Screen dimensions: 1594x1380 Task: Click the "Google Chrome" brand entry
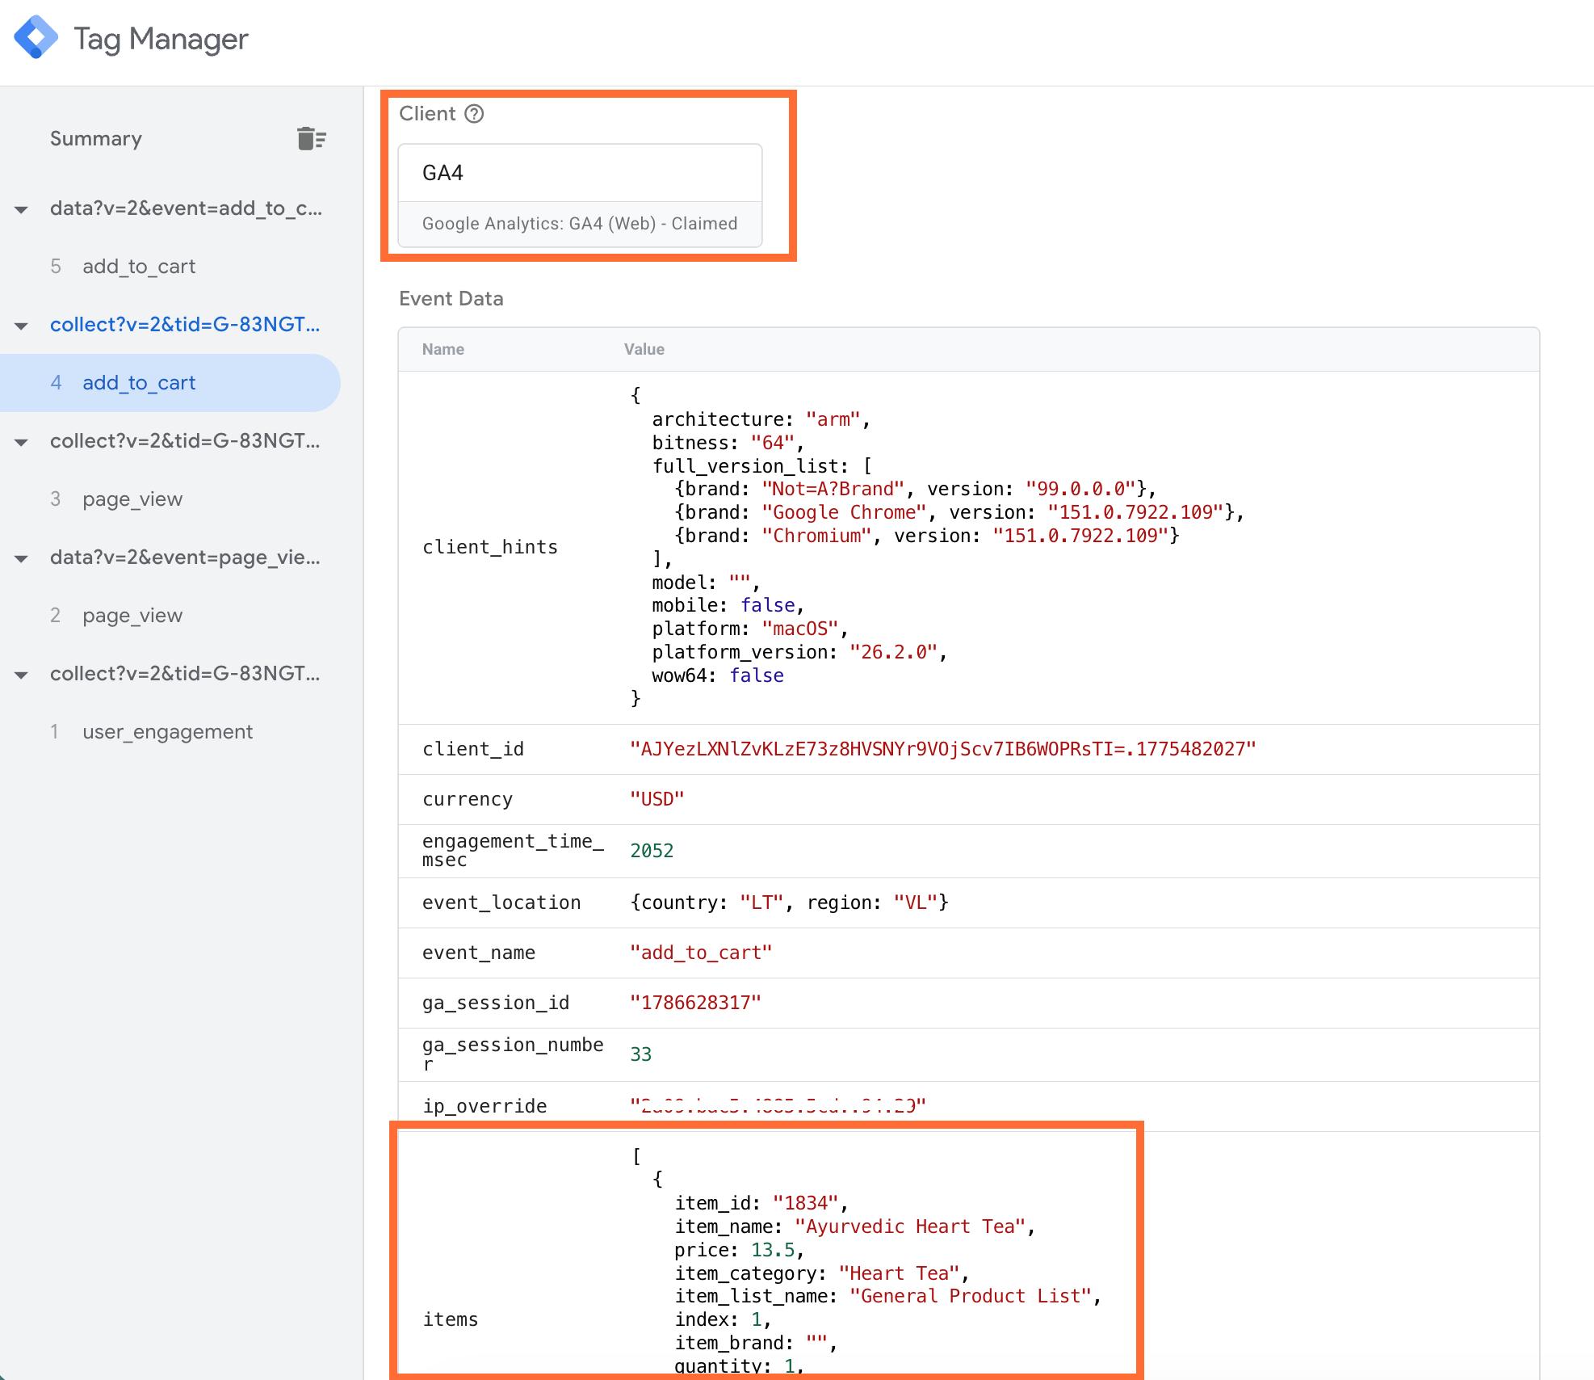point(959,512)
